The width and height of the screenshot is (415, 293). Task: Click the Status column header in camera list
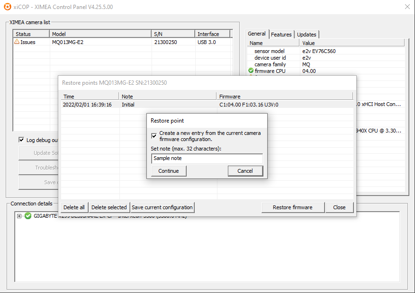31,34
